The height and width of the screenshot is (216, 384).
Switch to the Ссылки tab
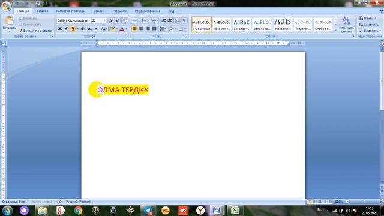pyautogui.click(x=99, y=11)
